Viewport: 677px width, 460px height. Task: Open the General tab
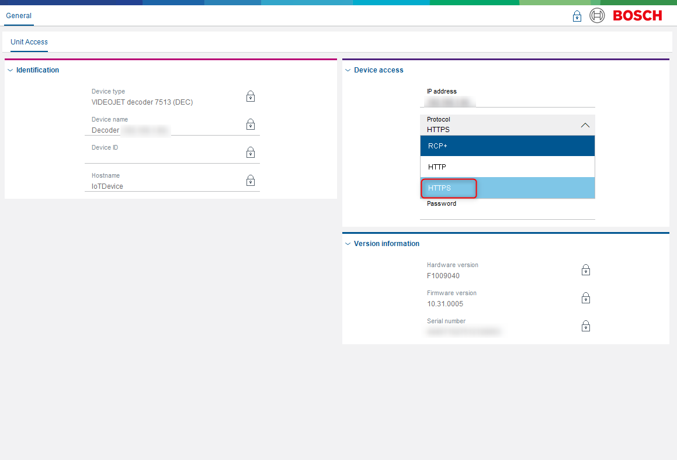(x=19, y=16)
